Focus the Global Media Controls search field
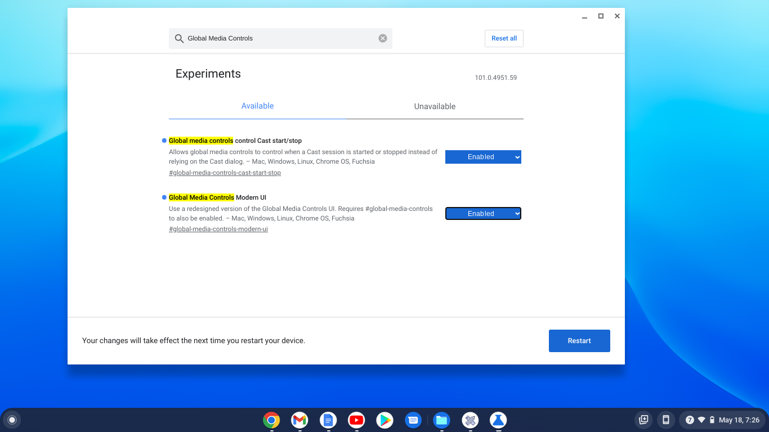The width and height of the screenshot is (769, 432). tap(280, 38)
